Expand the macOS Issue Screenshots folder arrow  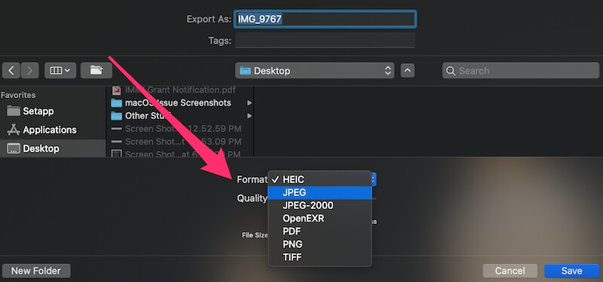pyautogui.click(x=249, y=103)
